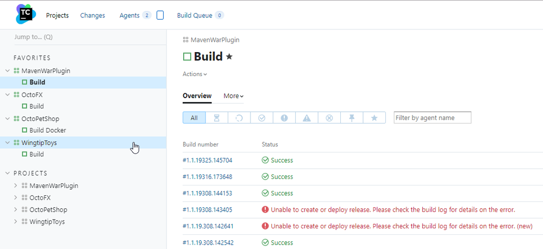Filter builds by running circle icon
This screenshot has width=543, height=249.
pyautogui.click(x=239, y=118)
